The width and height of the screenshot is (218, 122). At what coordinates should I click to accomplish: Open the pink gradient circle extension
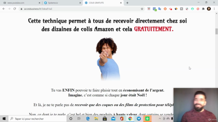[198, 9]
